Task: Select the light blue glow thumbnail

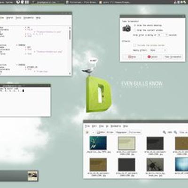Action: tap(181, 164)
